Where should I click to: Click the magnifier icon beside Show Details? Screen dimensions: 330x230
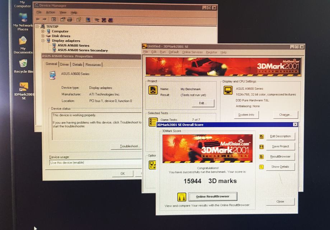click(x=261, y=167)
